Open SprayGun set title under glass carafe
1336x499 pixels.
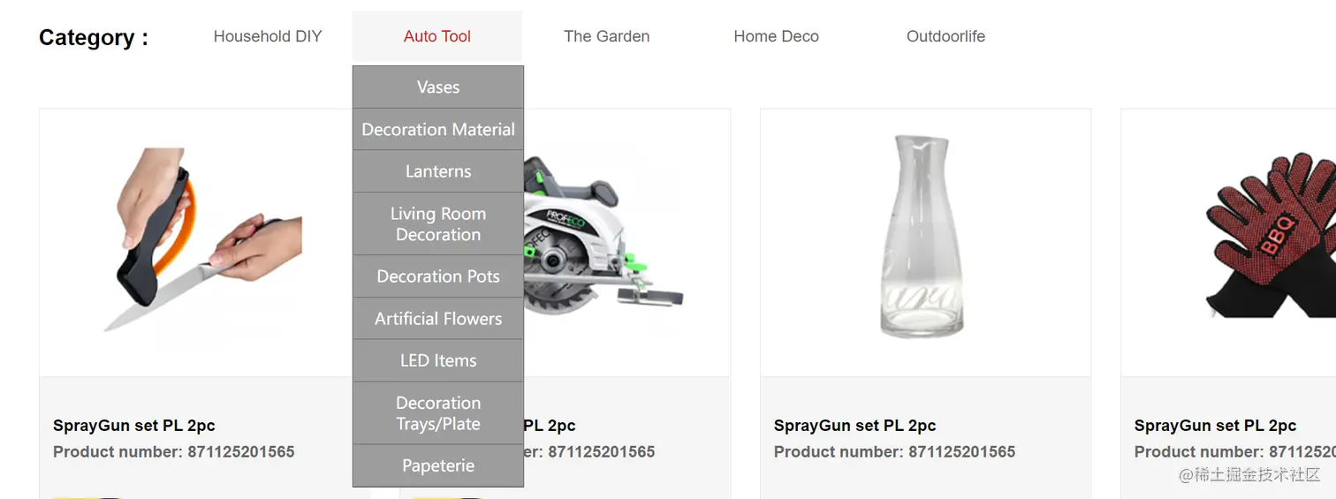854,426
